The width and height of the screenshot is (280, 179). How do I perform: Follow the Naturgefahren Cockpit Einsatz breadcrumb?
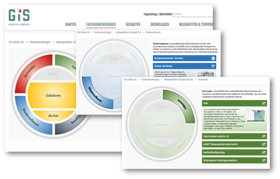tap(179, 80)
